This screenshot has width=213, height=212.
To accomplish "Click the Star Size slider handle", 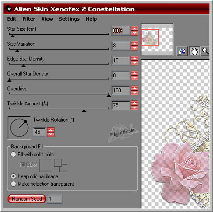I will [x=12, y=36].
